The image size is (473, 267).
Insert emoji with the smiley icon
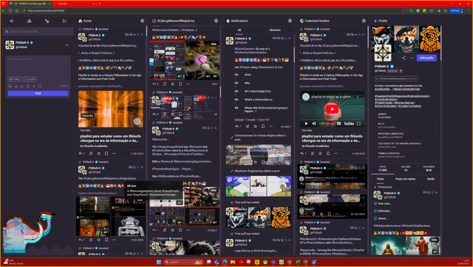coord(27,87)
